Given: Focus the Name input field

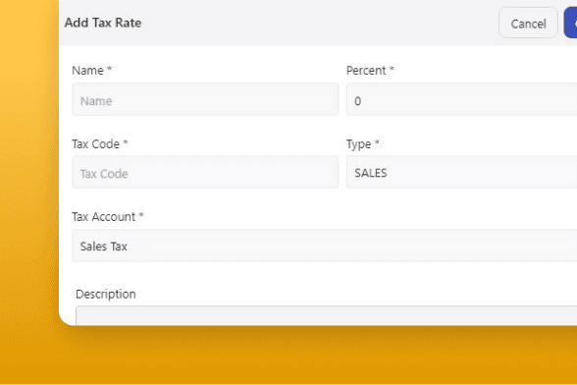Looking at the screenshot, I should [205, 100].
